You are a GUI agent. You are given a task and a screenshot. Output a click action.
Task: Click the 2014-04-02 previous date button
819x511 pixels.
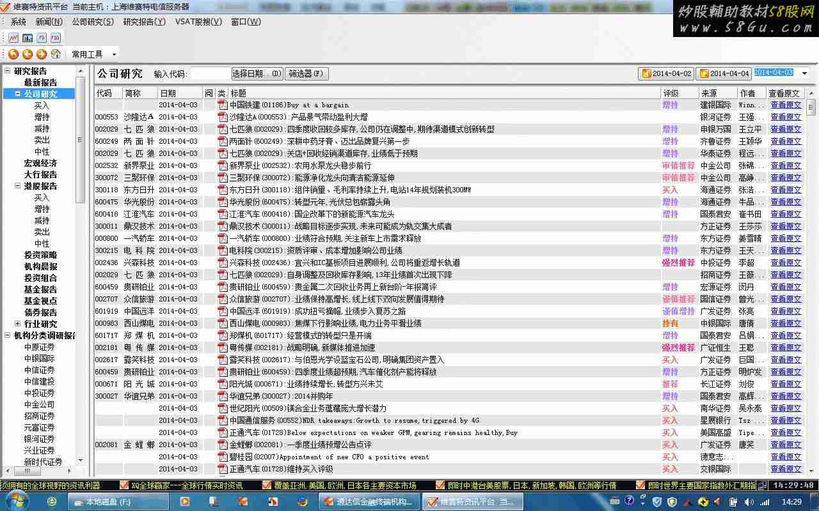[x=666, y=73]
